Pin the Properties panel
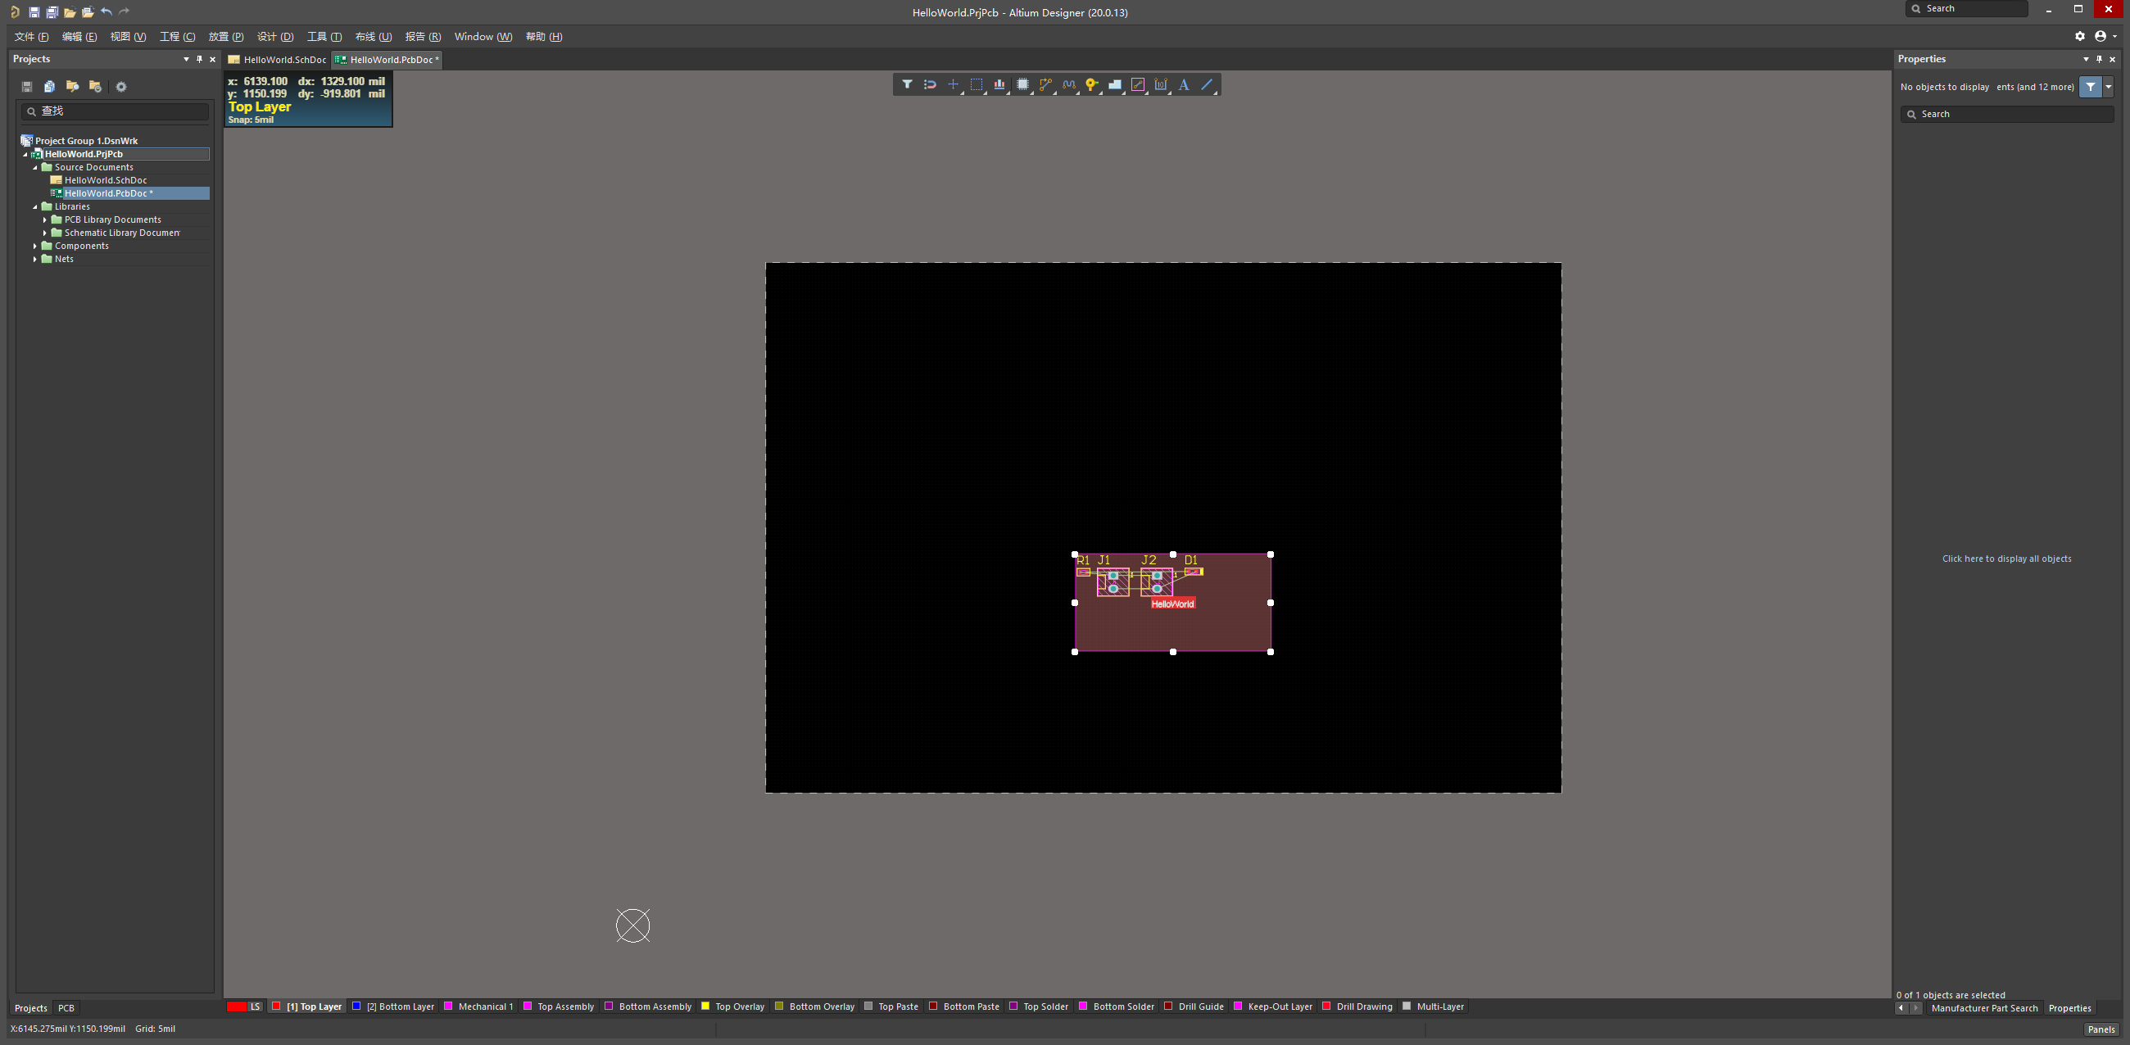The width and height of the screenshot is (2130, 1045). point(2099,59)
